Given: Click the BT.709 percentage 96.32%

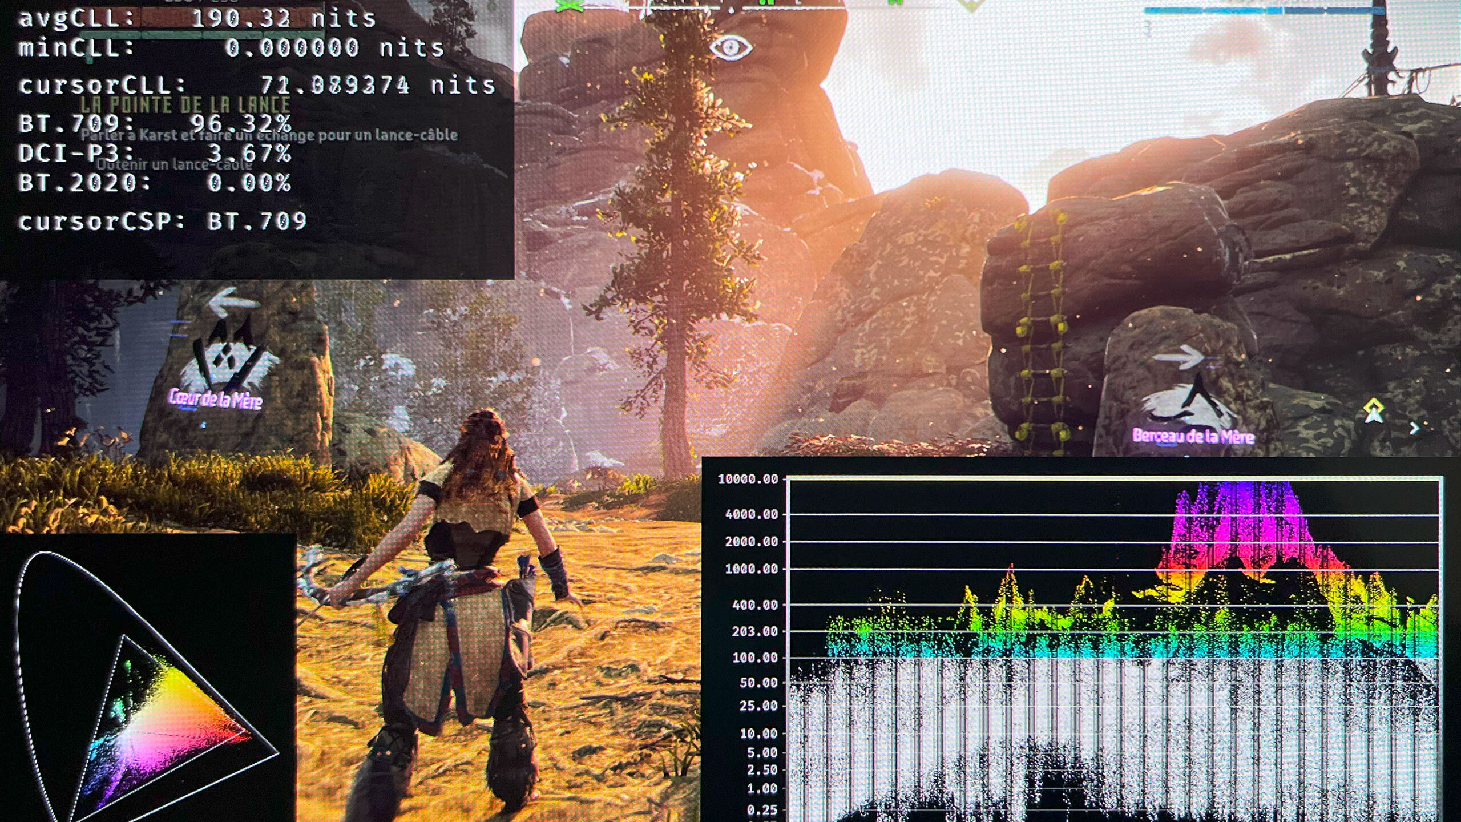Looking at the screenshot, I should point(240,123).
